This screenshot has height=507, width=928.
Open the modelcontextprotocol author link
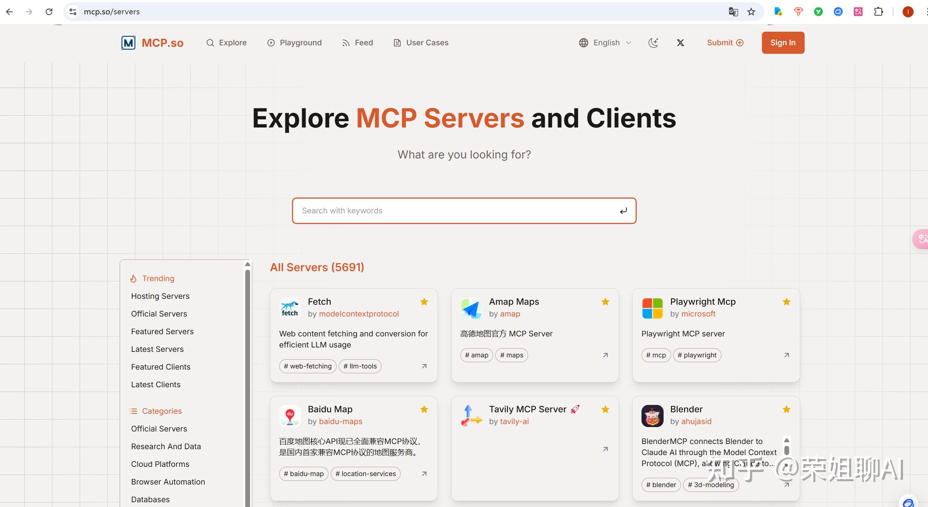click(x=359, y=314)
